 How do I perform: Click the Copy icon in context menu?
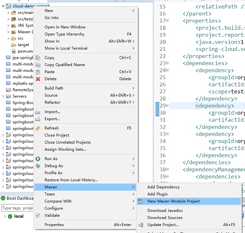[38, 58]
